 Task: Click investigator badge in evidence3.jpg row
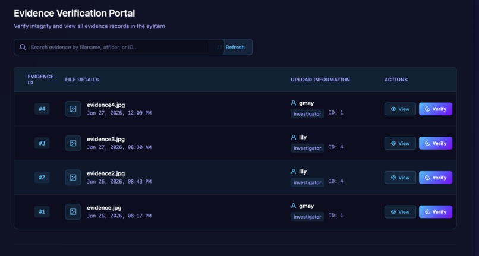pos(307,148)
